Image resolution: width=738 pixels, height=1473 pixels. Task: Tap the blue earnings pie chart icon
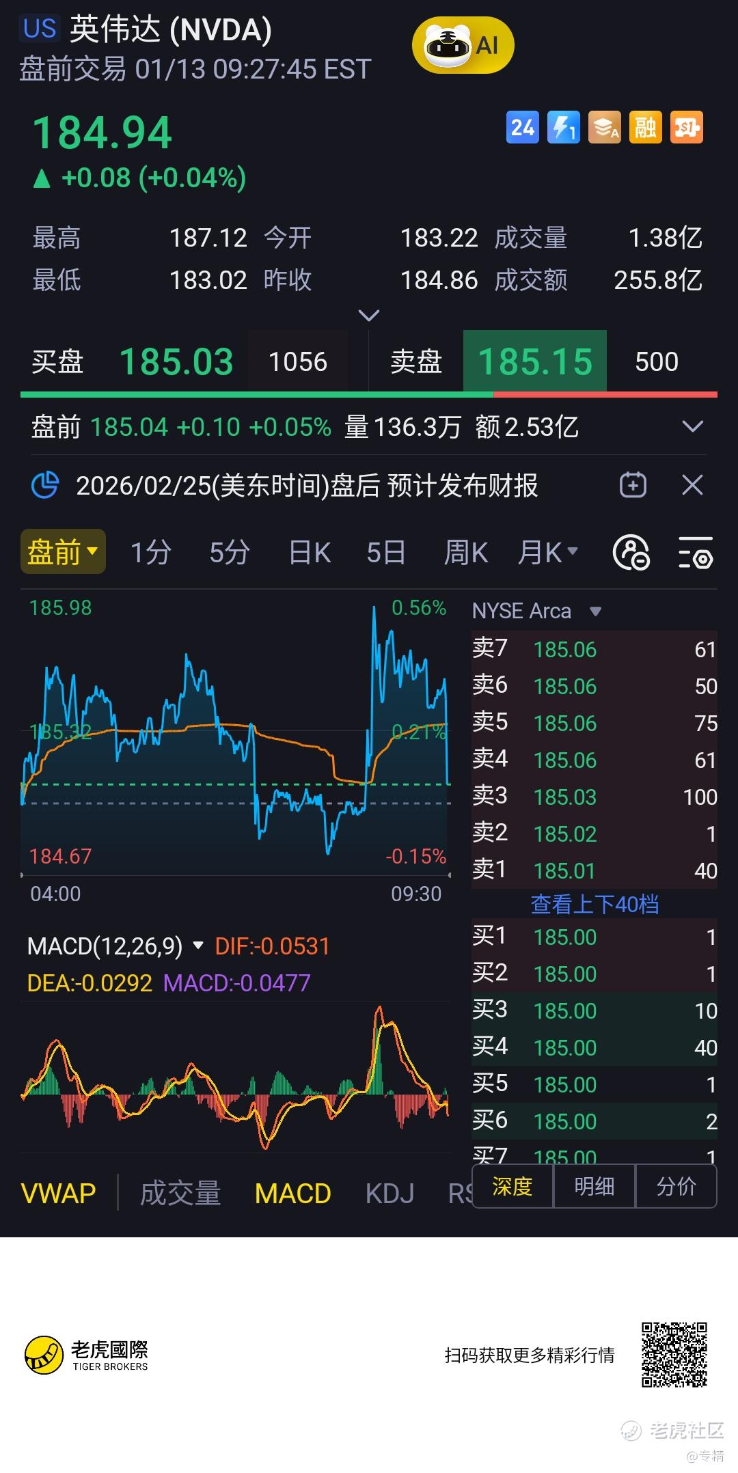tap(45, 486)
